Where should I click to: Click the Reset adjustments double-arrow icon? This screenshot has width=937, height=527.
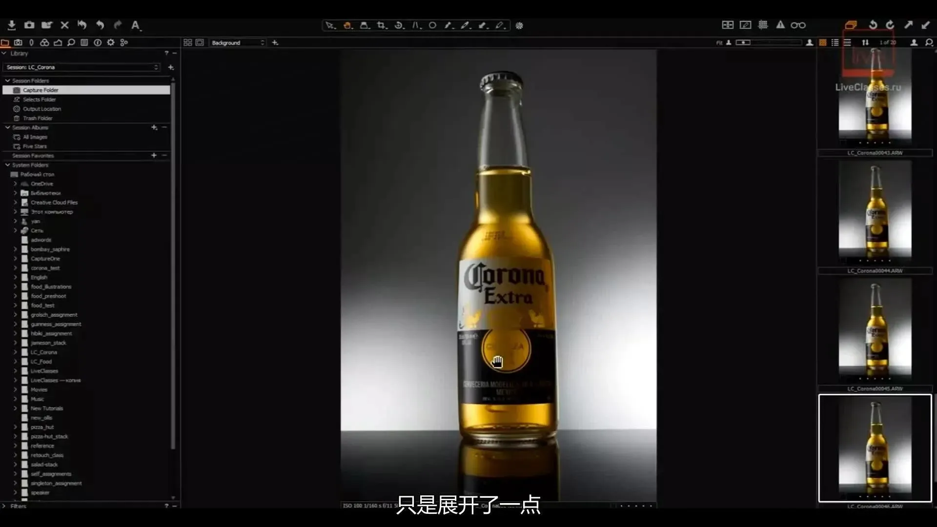coord(82,25)
